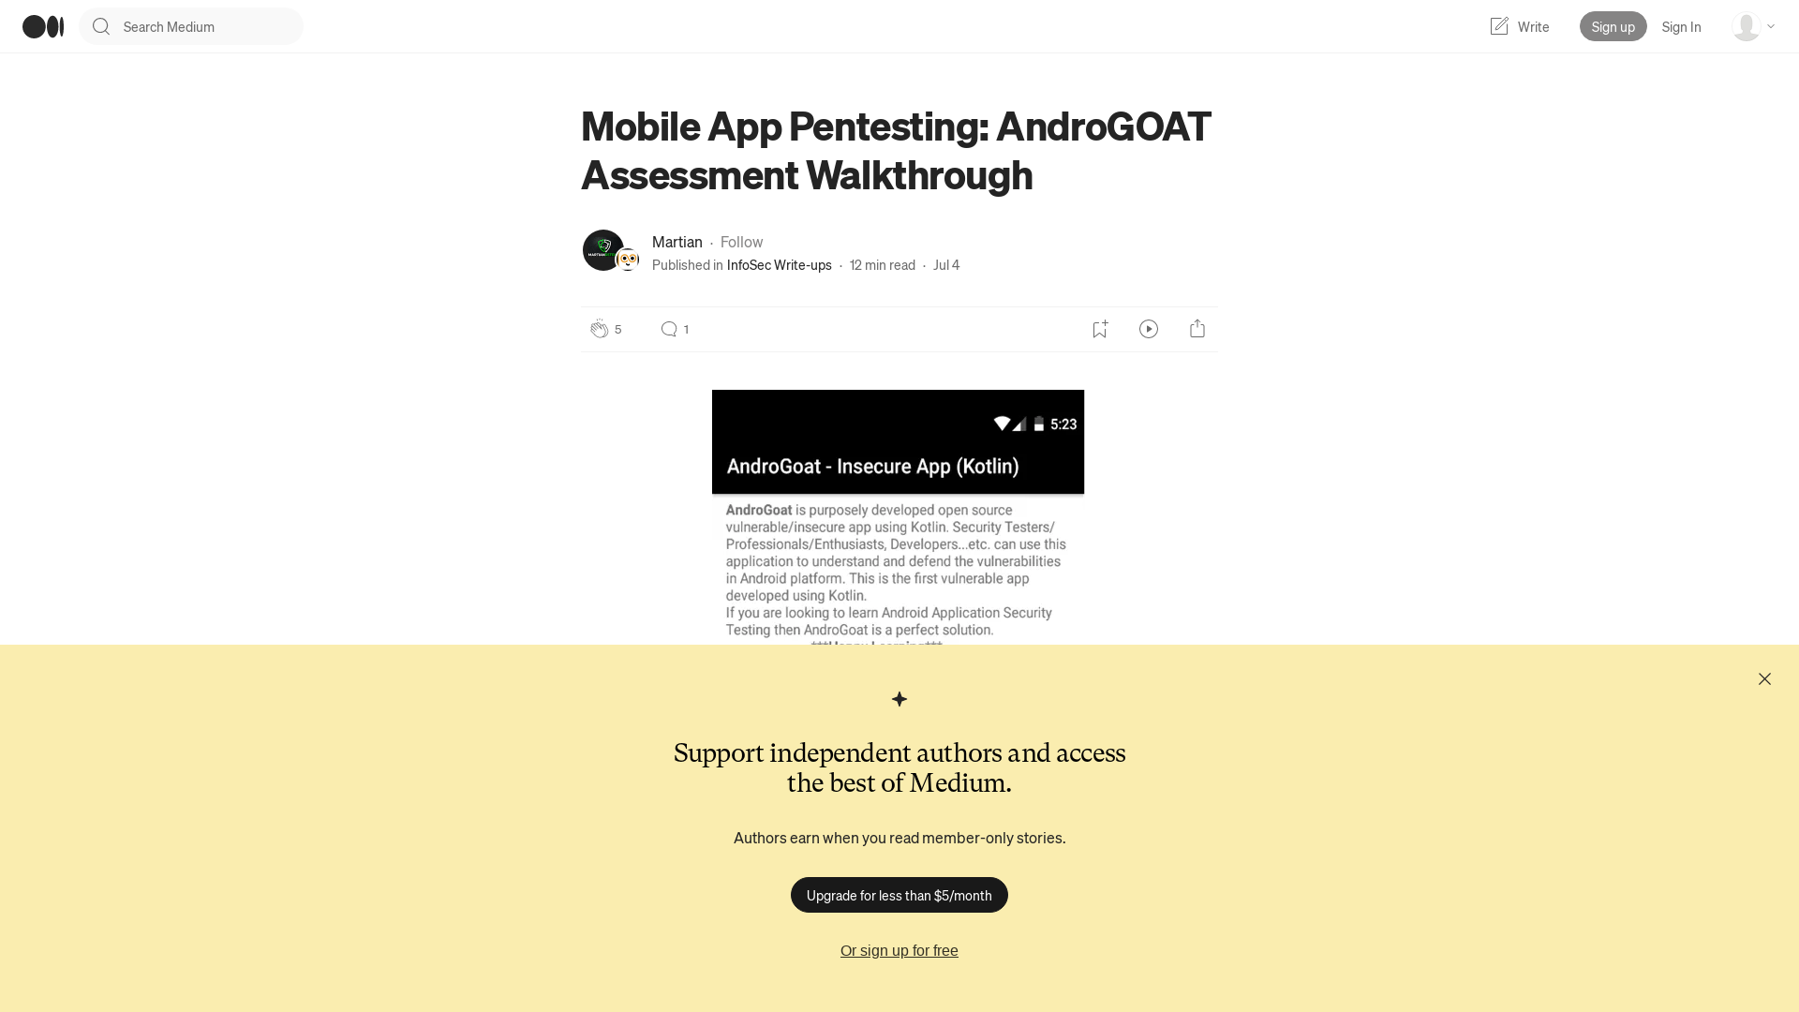The width and height of the screenshot is (1799, 1012).
Task: Click the Write icon to create post
Action: click(1499, 26)
